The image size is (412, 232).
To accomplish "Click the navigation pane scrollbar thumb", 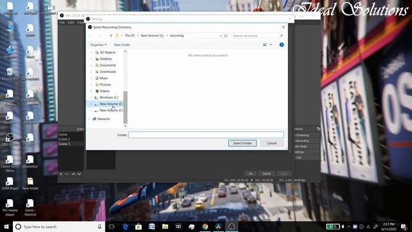I will tap(126, 108).
